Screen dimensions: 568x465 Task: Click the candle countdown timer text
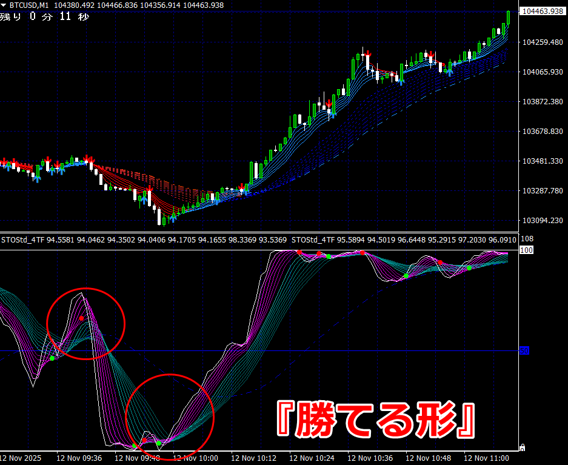[44, 16]
